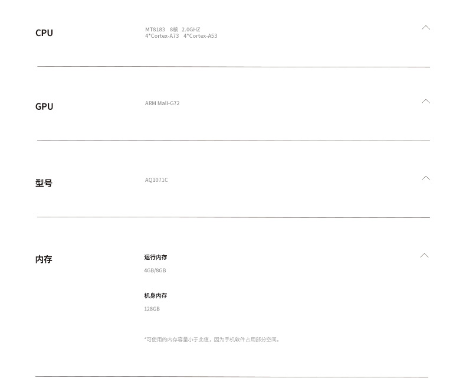Image resolution: width=466 pixels, height=388 pixels.
Task: Click the 4*Cortex-A73 4*Cortex-A53 line
Action: (x=181, y=36)
